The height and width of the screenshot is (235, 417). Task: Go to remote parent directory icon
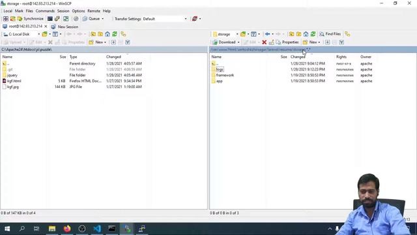(x=292, y=34)
